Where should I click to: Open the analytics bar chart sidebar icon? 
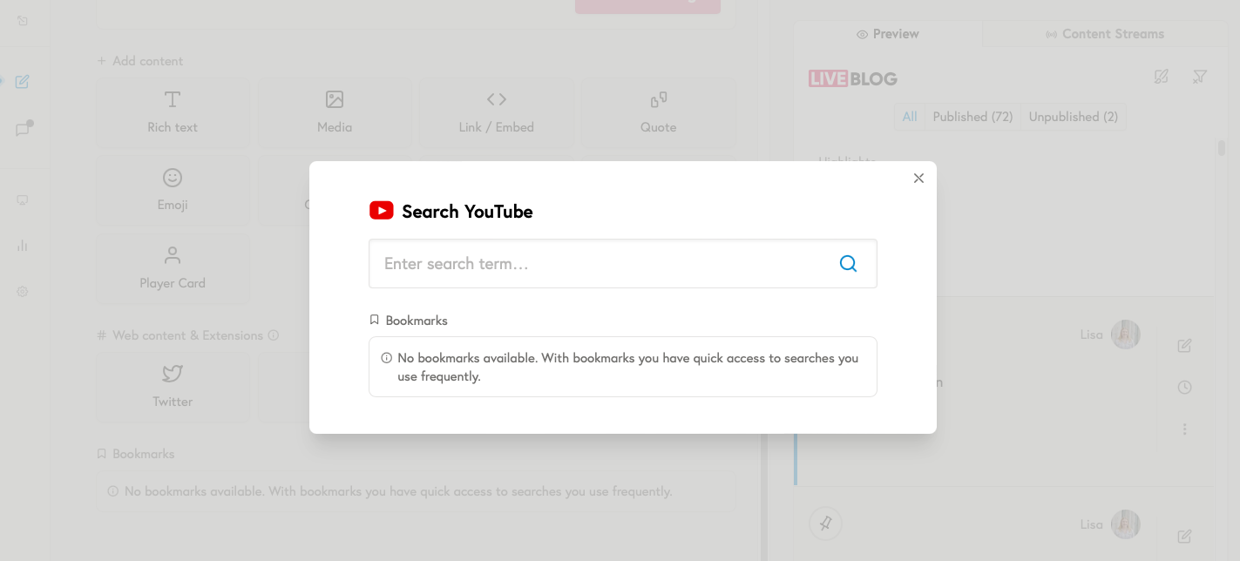tap(23, 246)
